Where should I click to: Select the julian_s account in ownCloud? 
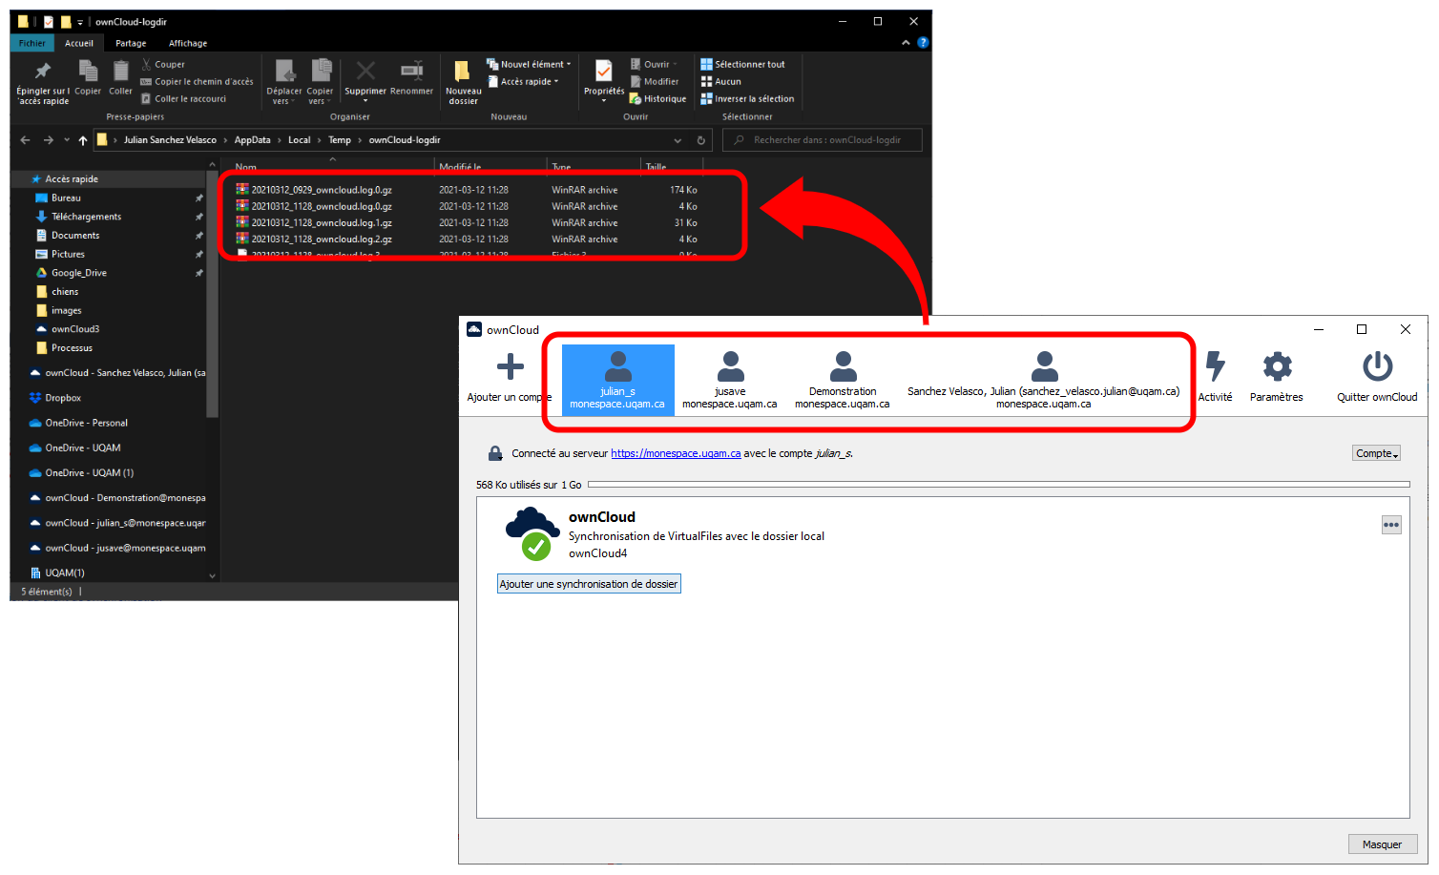pos(618,380)
